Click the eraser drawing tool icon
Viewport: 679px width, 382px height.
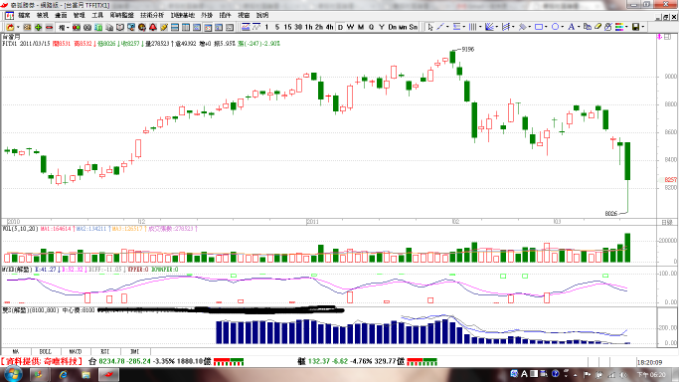tap(598, 27)
